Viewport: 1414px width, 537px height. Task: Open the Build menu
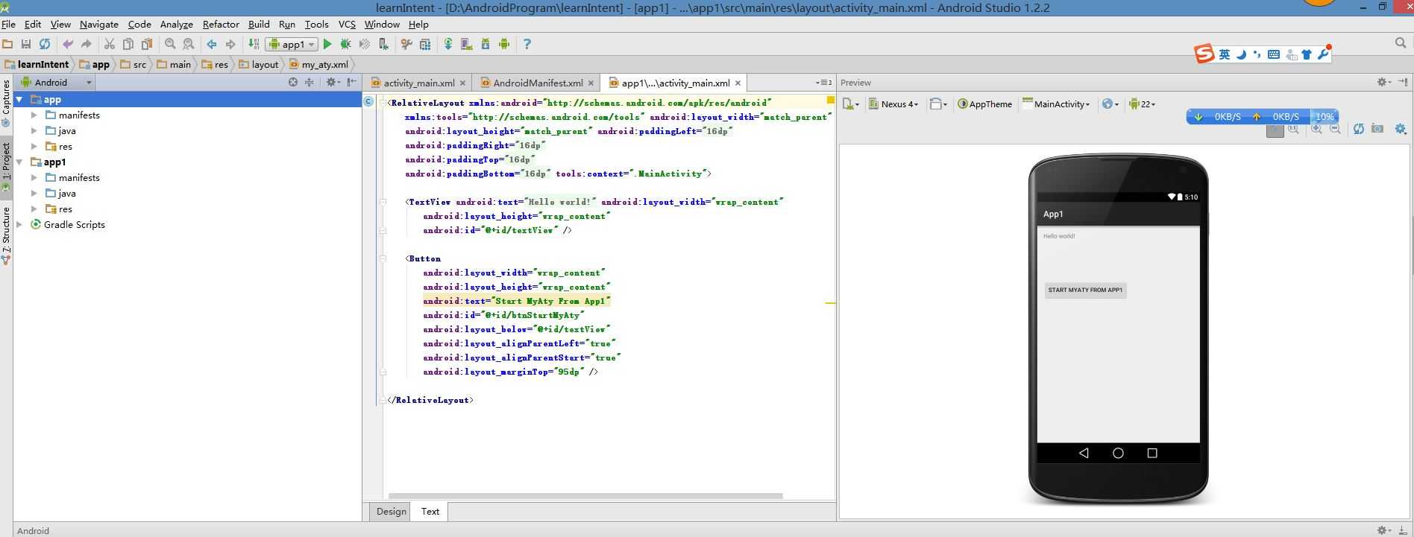[259, 25]
